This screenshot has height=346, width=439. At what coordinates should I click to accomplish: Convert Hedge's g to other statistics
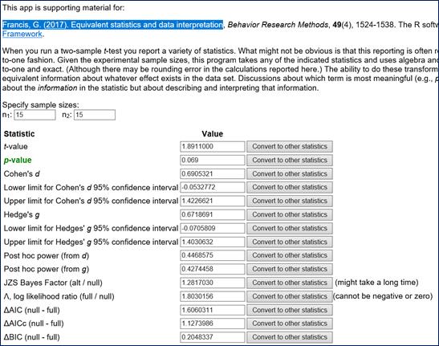click(290, 214)
